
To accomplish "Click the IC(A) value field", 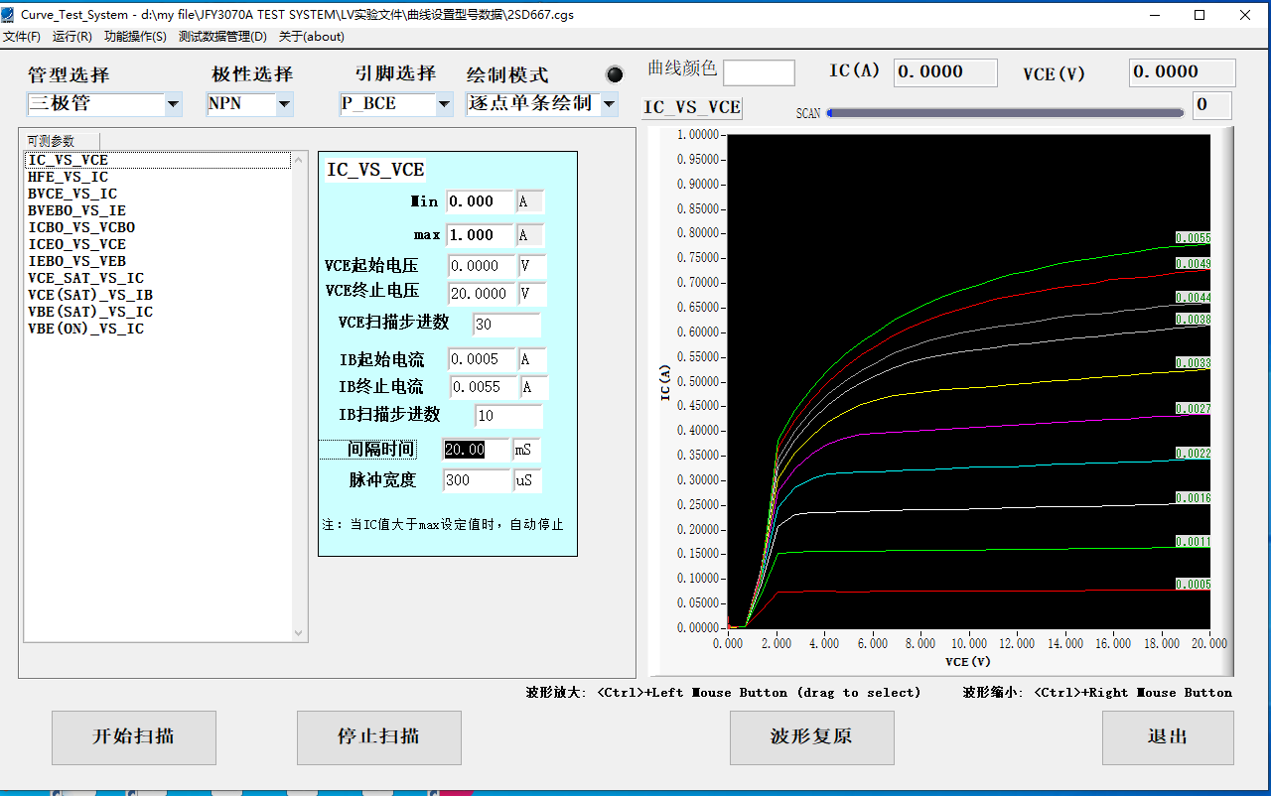I will point(945,72).
